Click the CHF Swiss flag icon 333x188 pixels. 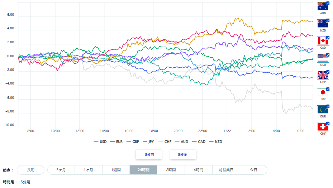323,127
